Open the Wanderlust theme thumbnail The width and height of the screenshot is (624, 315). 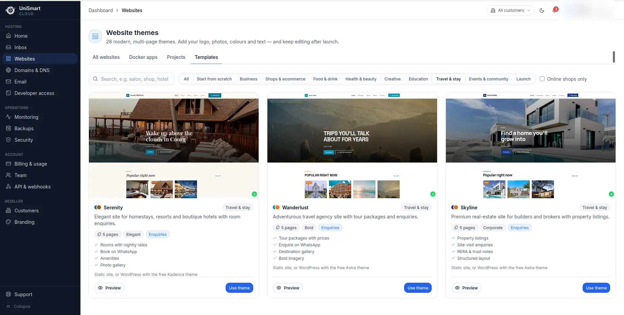(x=352, y=145)
